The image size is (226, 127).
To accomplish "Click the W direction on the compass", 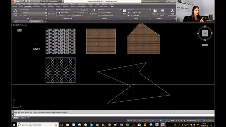I will pos(198,34).
